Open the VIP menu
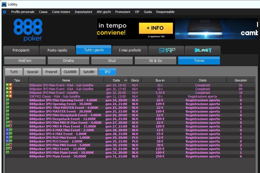 point(137,12)
